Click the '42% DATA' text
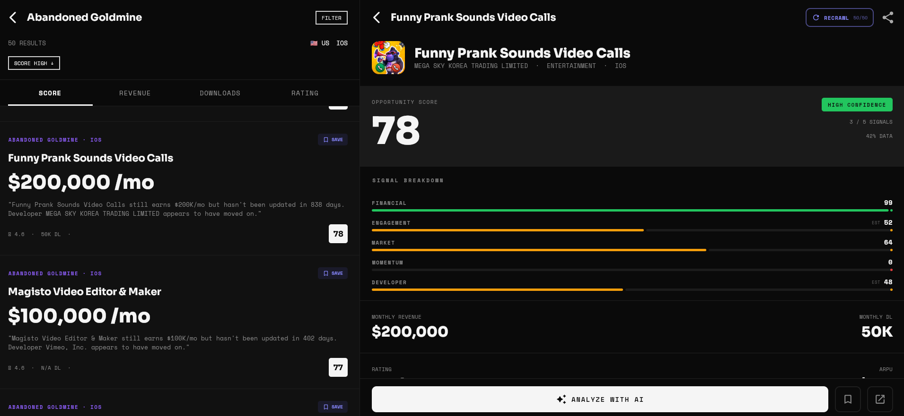 (879, 136)
